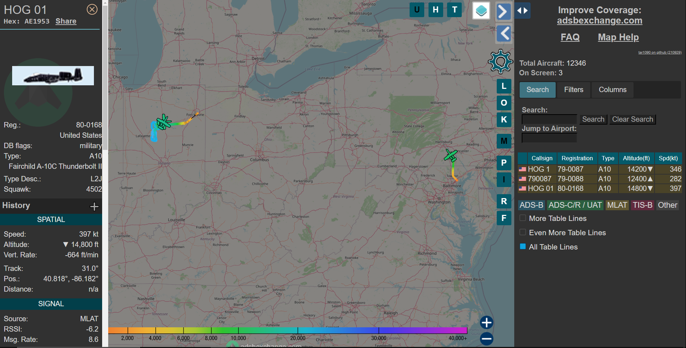Image resolution: width=686 pixels, height=348 pixels.
Task: Click the Search button
Action: click(593, 119)
